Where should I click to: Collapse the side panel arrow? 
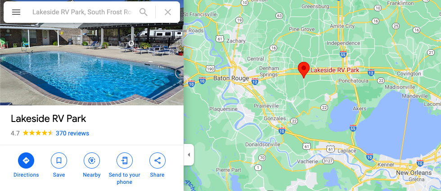click(189, 155)
